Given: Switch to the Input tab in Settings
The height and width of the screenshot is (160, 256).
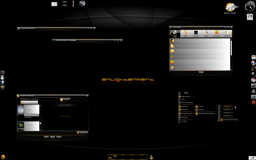Looking at the screenshot, I should (206, 34).
